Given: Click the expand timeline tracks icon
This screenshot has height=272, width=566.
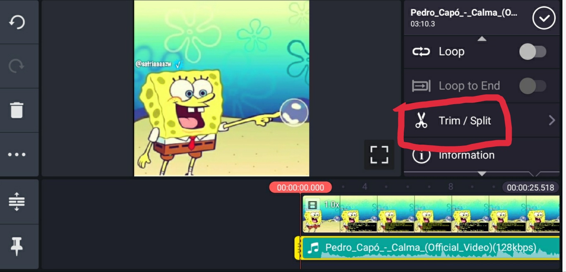Looking at the screenshot, I should [17, 202].
